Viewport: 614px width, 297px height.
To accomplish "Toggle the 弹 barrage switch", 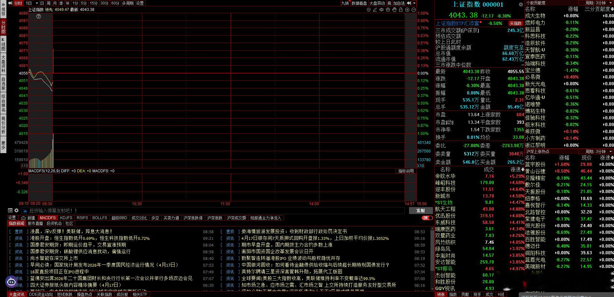I will (427, 218).
